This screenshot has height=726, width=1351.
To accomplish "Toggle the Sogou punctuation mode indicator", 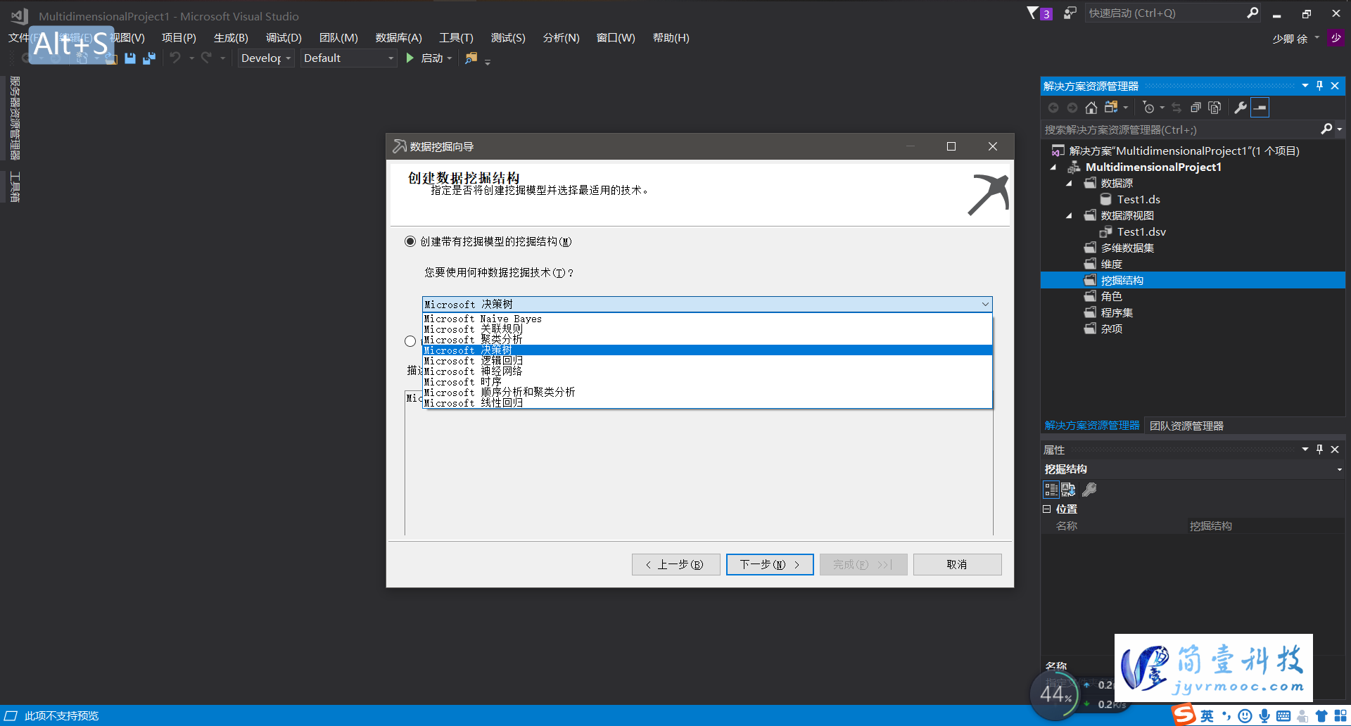I will click(x=1226, y=716).
